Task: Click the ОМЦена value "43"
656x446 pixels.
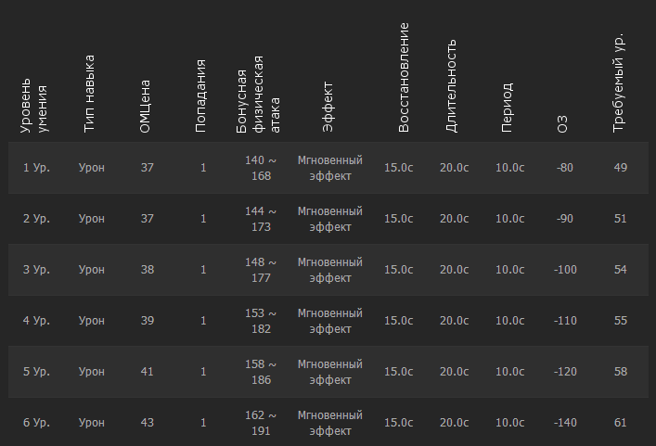Action: tap(147, 423)
